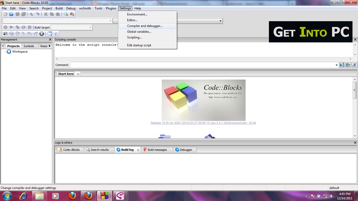Click the Cut scissors icon
The height and width of the screenshot is (201, 358).
pyautogui.click(x=46, y=14)
